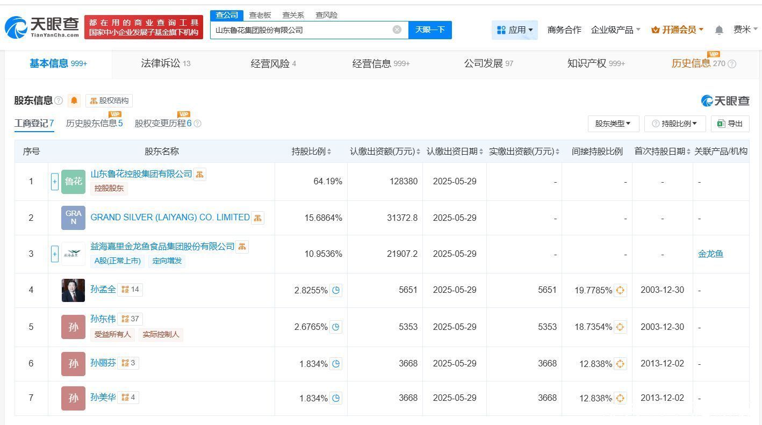Viewport: 762px width, 425px height.
Task: Click pie chart icon next to 2.8255%
Action: tap(336, 290)
